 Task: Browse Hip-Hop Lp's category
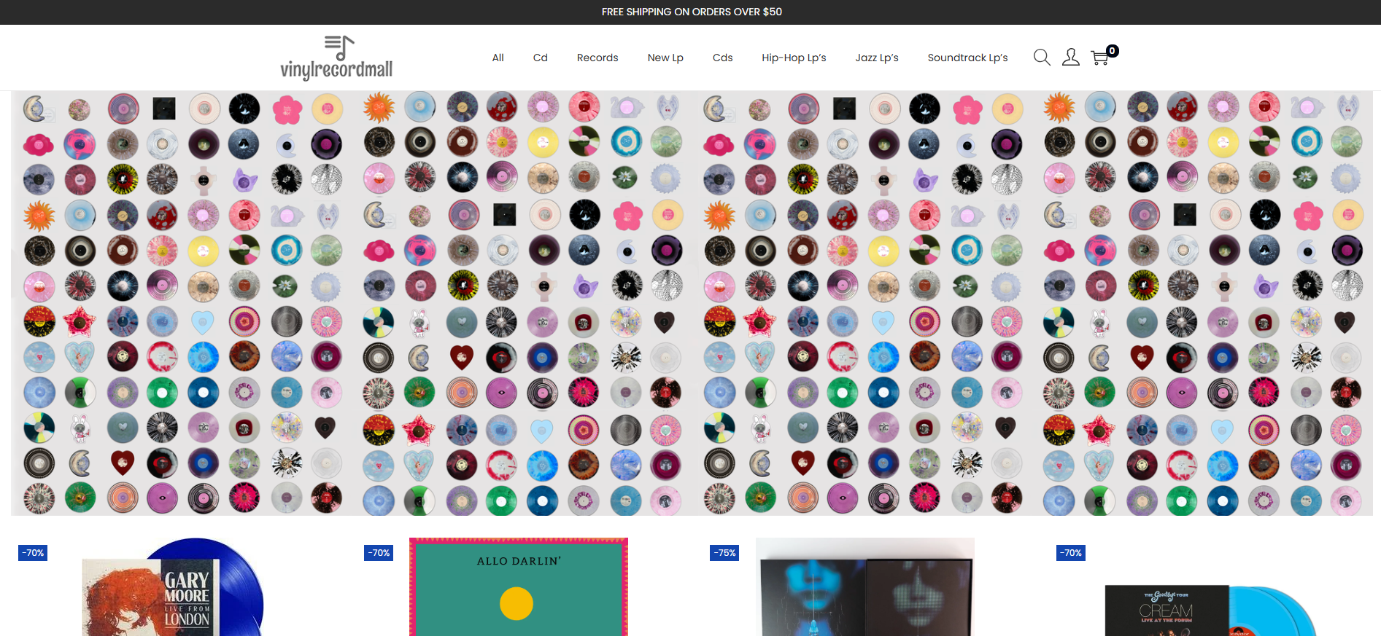pos(794,58)
